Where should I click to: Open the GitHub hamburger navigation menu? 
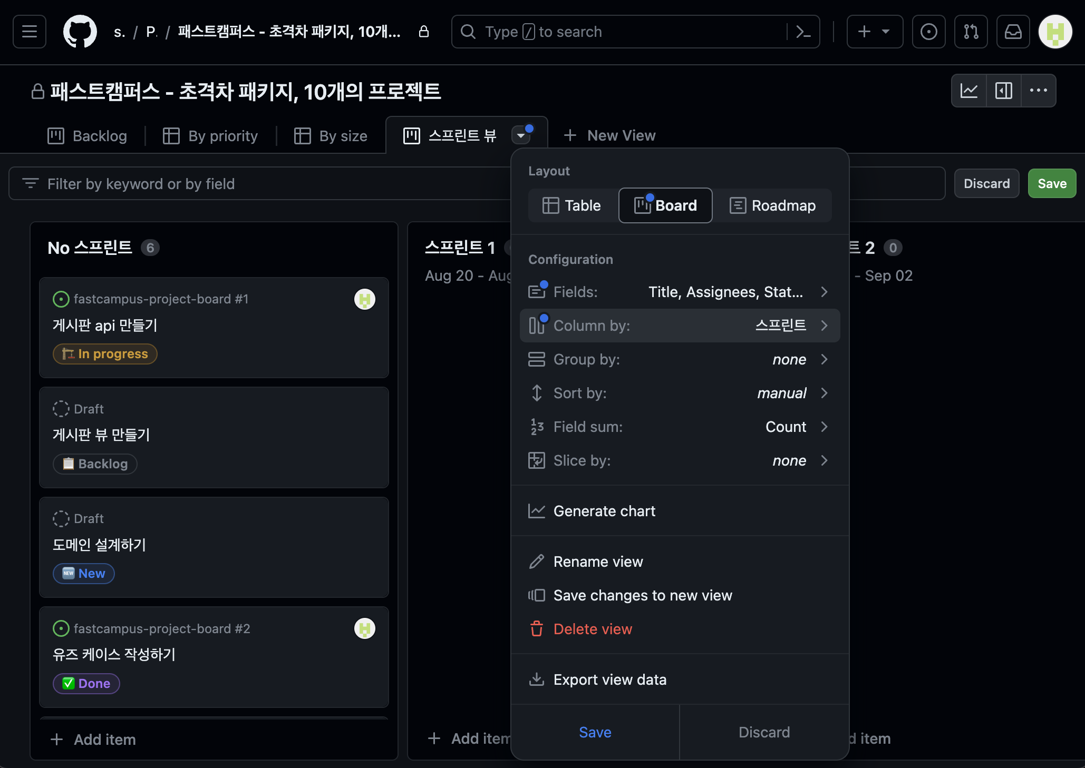click(x=30, y=32)
